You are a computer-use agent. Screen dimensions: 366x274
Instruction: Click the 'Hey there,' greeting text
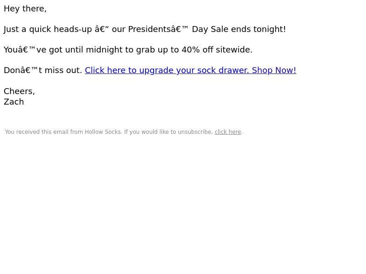[x=25, y=9]
